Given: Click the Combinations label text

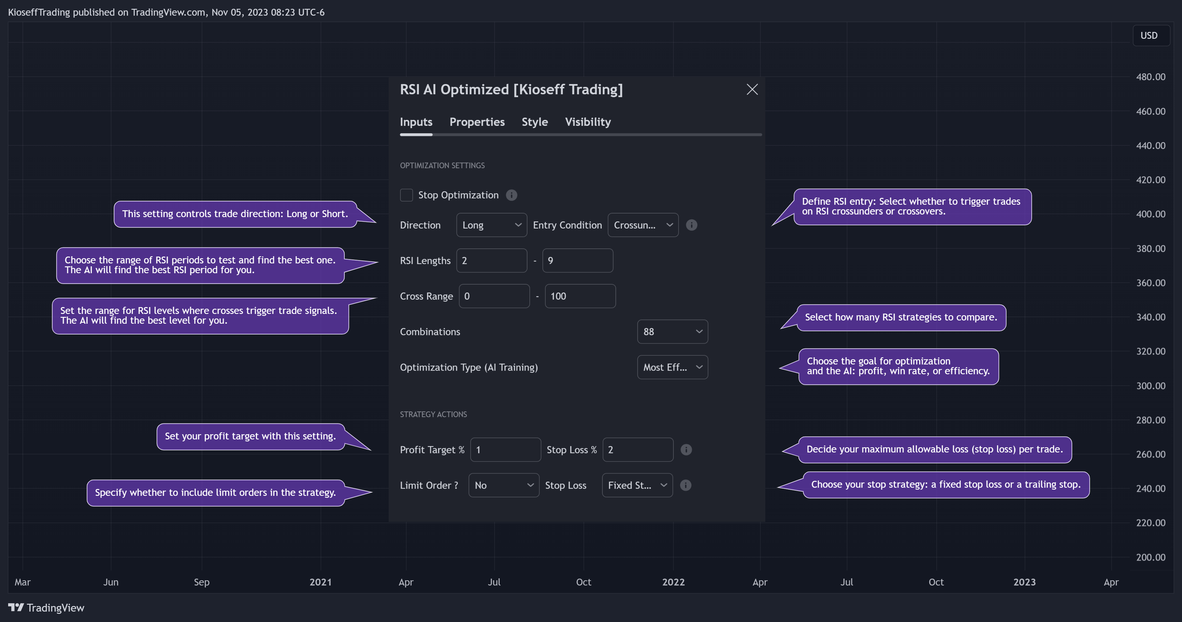Looking at the screenshot, I should tap(430, 332).
